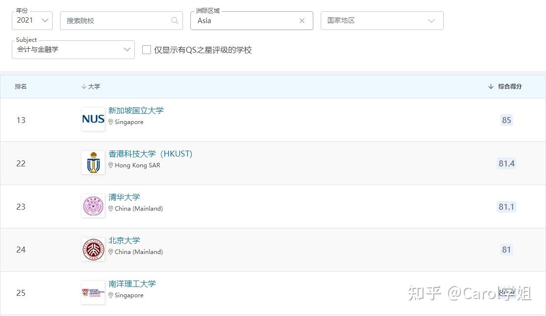Click the Hong Kong SAR location text
The height and width of the screenshot is (316, 546).
[138, 165]
